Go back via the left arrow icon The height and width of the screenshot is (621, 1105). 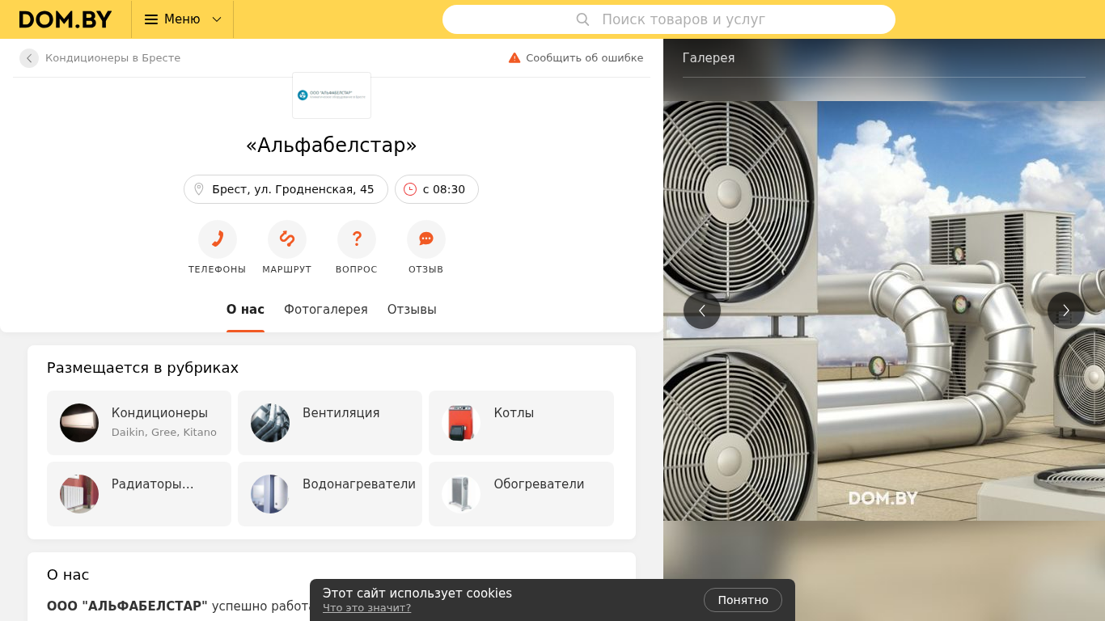pos(29,58)
